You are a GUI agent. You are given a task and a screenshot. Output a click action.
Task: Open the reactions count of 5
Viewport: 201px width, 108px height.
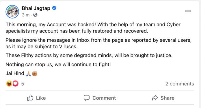tap(23, 84)
